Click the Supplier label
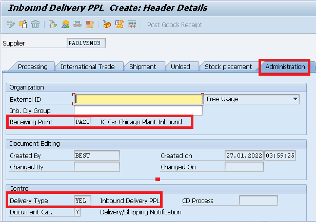316x222 pixels. (x=13, y=43)
